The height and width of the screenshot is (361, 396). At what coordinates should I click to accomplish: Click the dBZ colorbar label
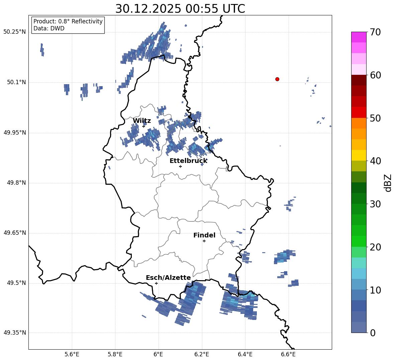[x=388, y=183]
